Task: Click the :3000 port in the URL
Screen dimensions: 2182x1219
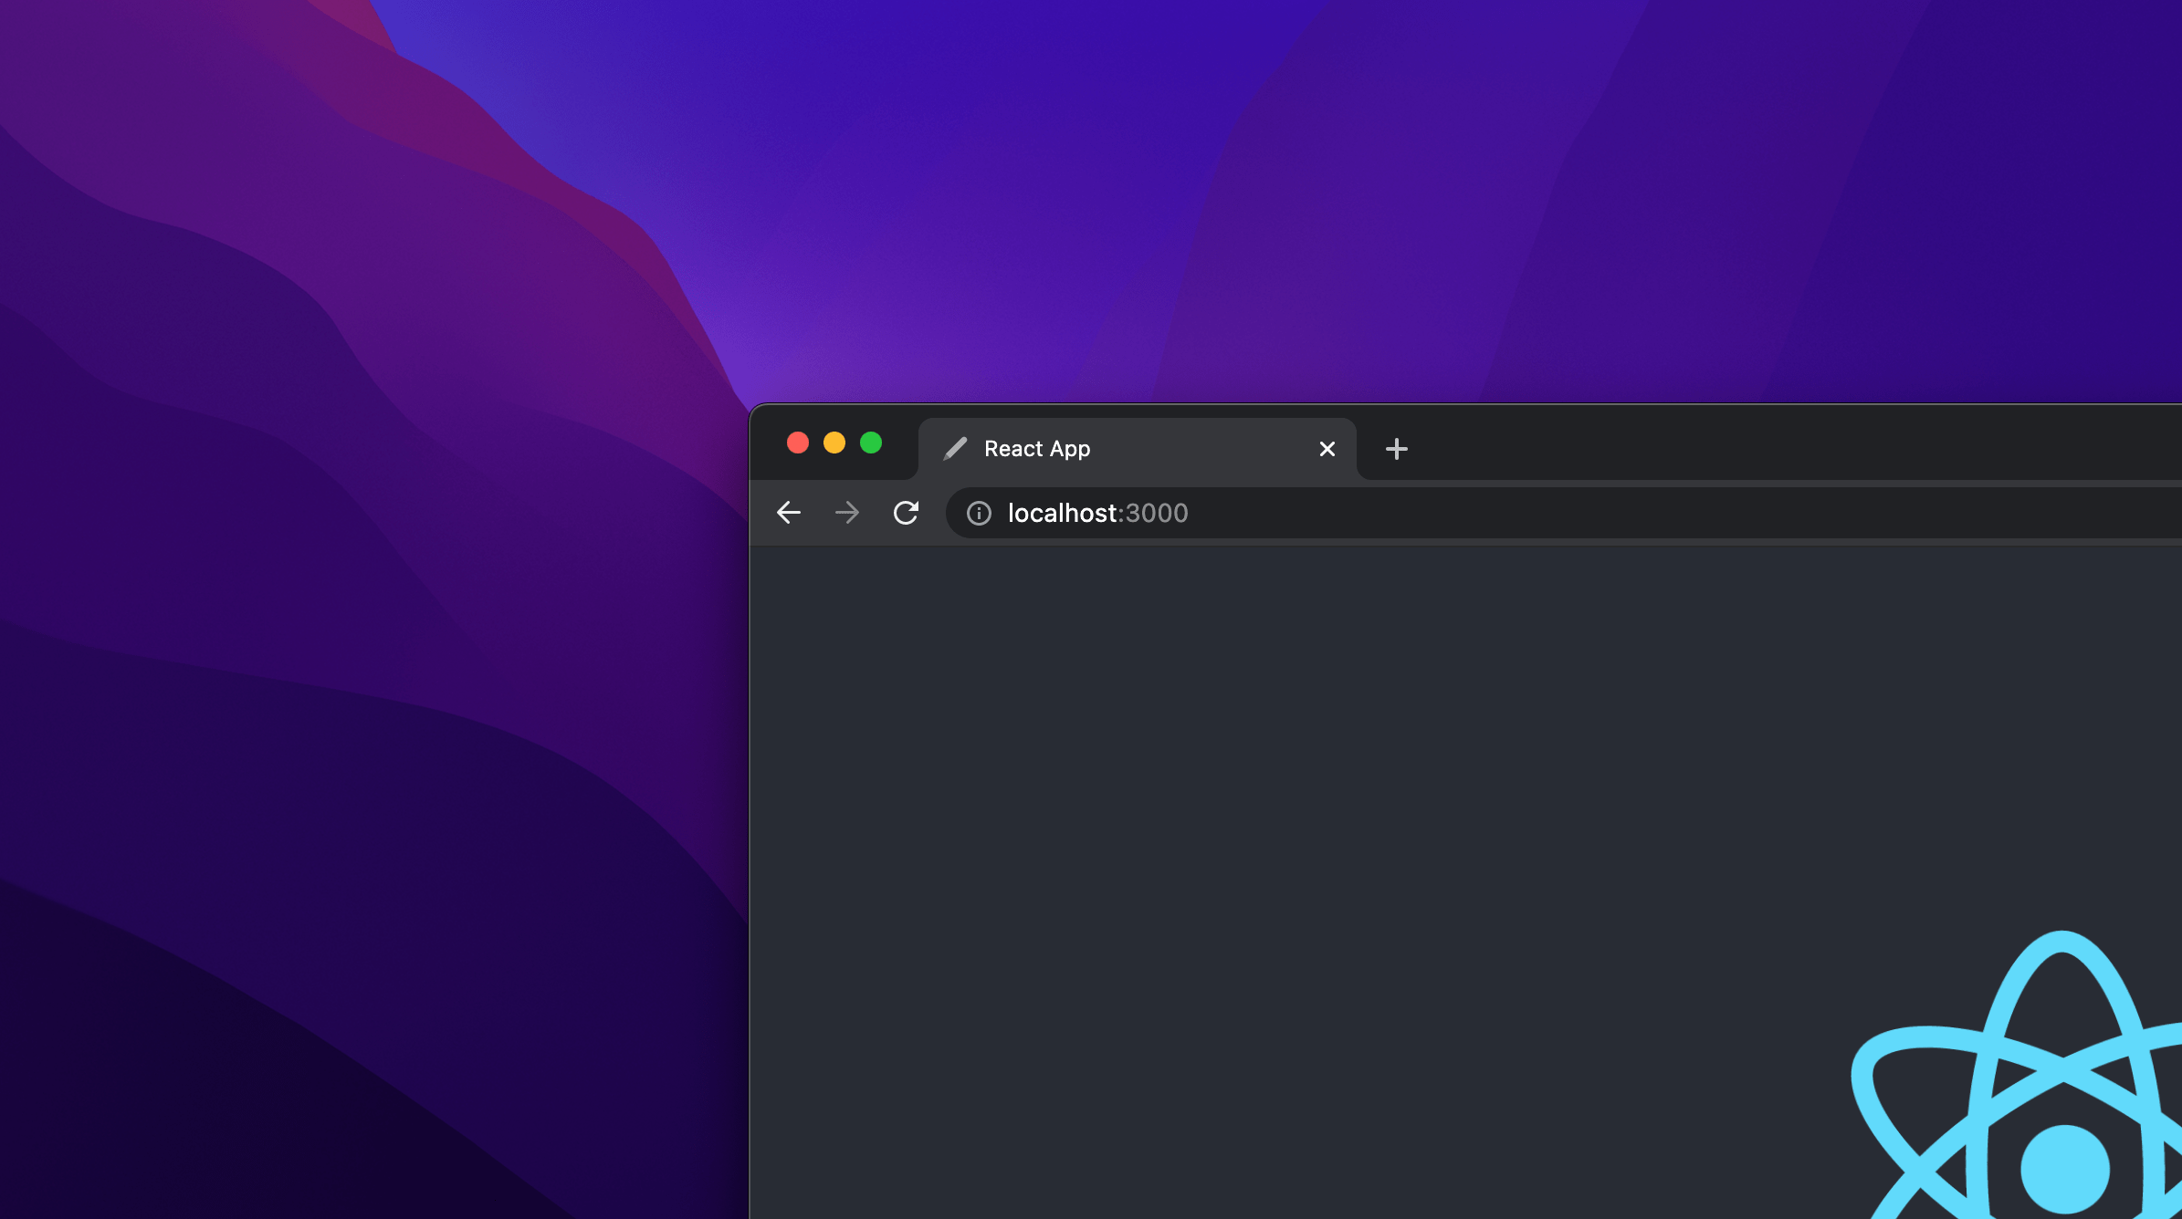Action: coord(1156,513)
